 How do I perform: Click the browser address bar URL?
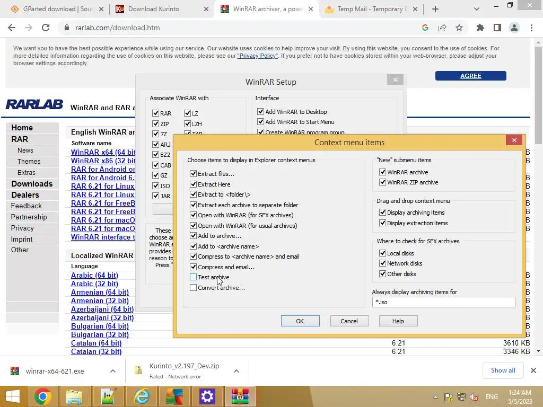(x=117, y=28)
